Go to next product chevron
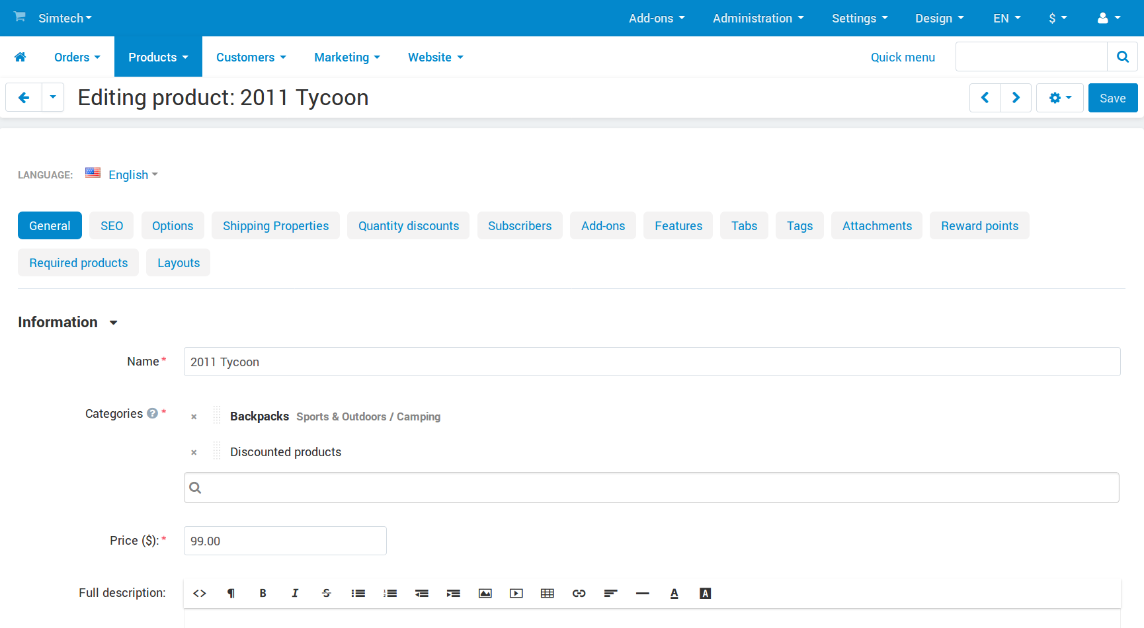 tap(1016, 98)
